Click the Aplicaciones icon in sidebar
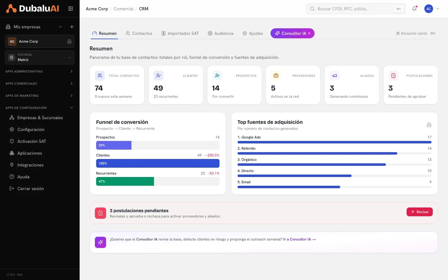This screenshot has width=448, height=280. pos(12,153)
